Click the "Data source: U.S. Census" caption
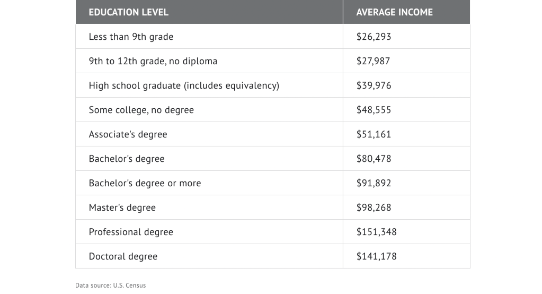This screenshot has height=294, width=542. 110,286
